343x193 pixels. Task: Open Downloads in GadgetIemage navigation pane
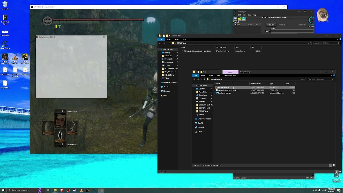click(203, 95)
